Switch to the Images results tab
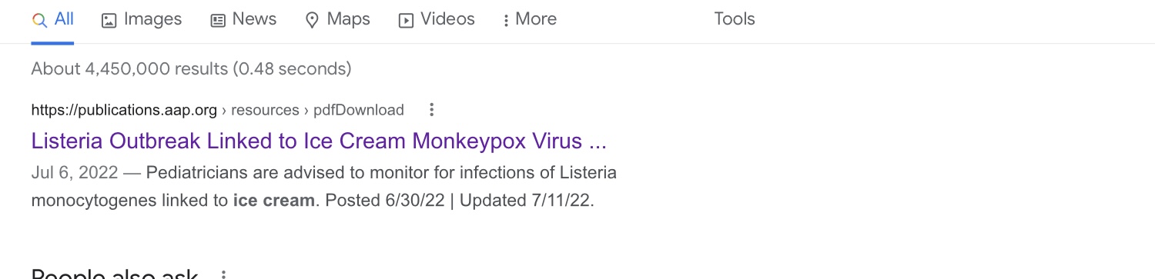1155x279 pixels. (142, 19)
